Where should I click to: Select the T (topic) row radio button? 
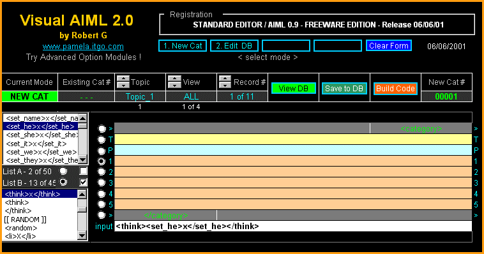click(x=102, y=140)
